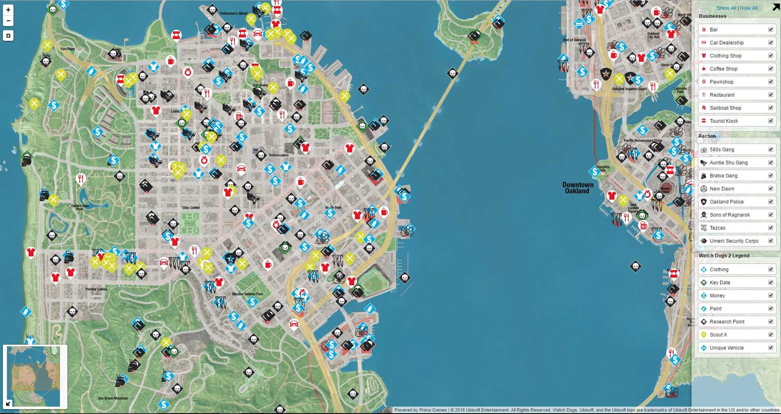Click the Painted Ladies map label
This screenshot has width=781, height=414.
coord(96,289)
